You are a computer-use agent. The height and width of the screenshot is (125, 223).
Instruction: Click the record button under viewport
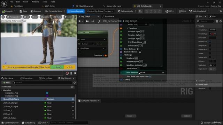pos(67,73)
